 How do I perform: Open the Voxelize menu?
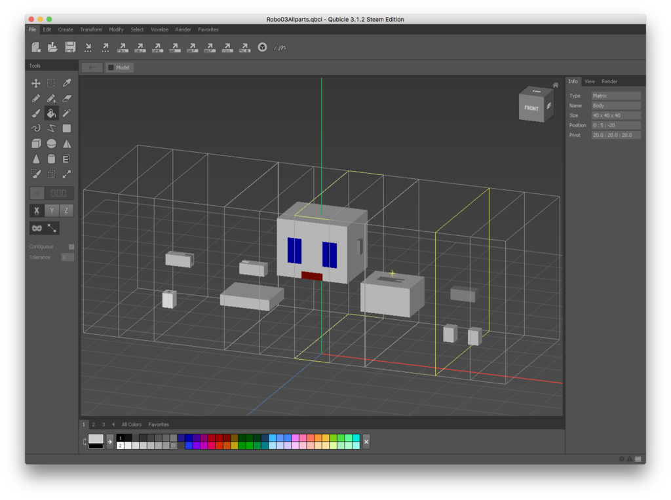point(159,29)
